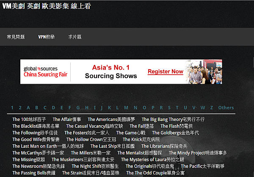Screen dimensions: 254x177
Task: Select the 'T' index tab
Action: tap(177, 108)
